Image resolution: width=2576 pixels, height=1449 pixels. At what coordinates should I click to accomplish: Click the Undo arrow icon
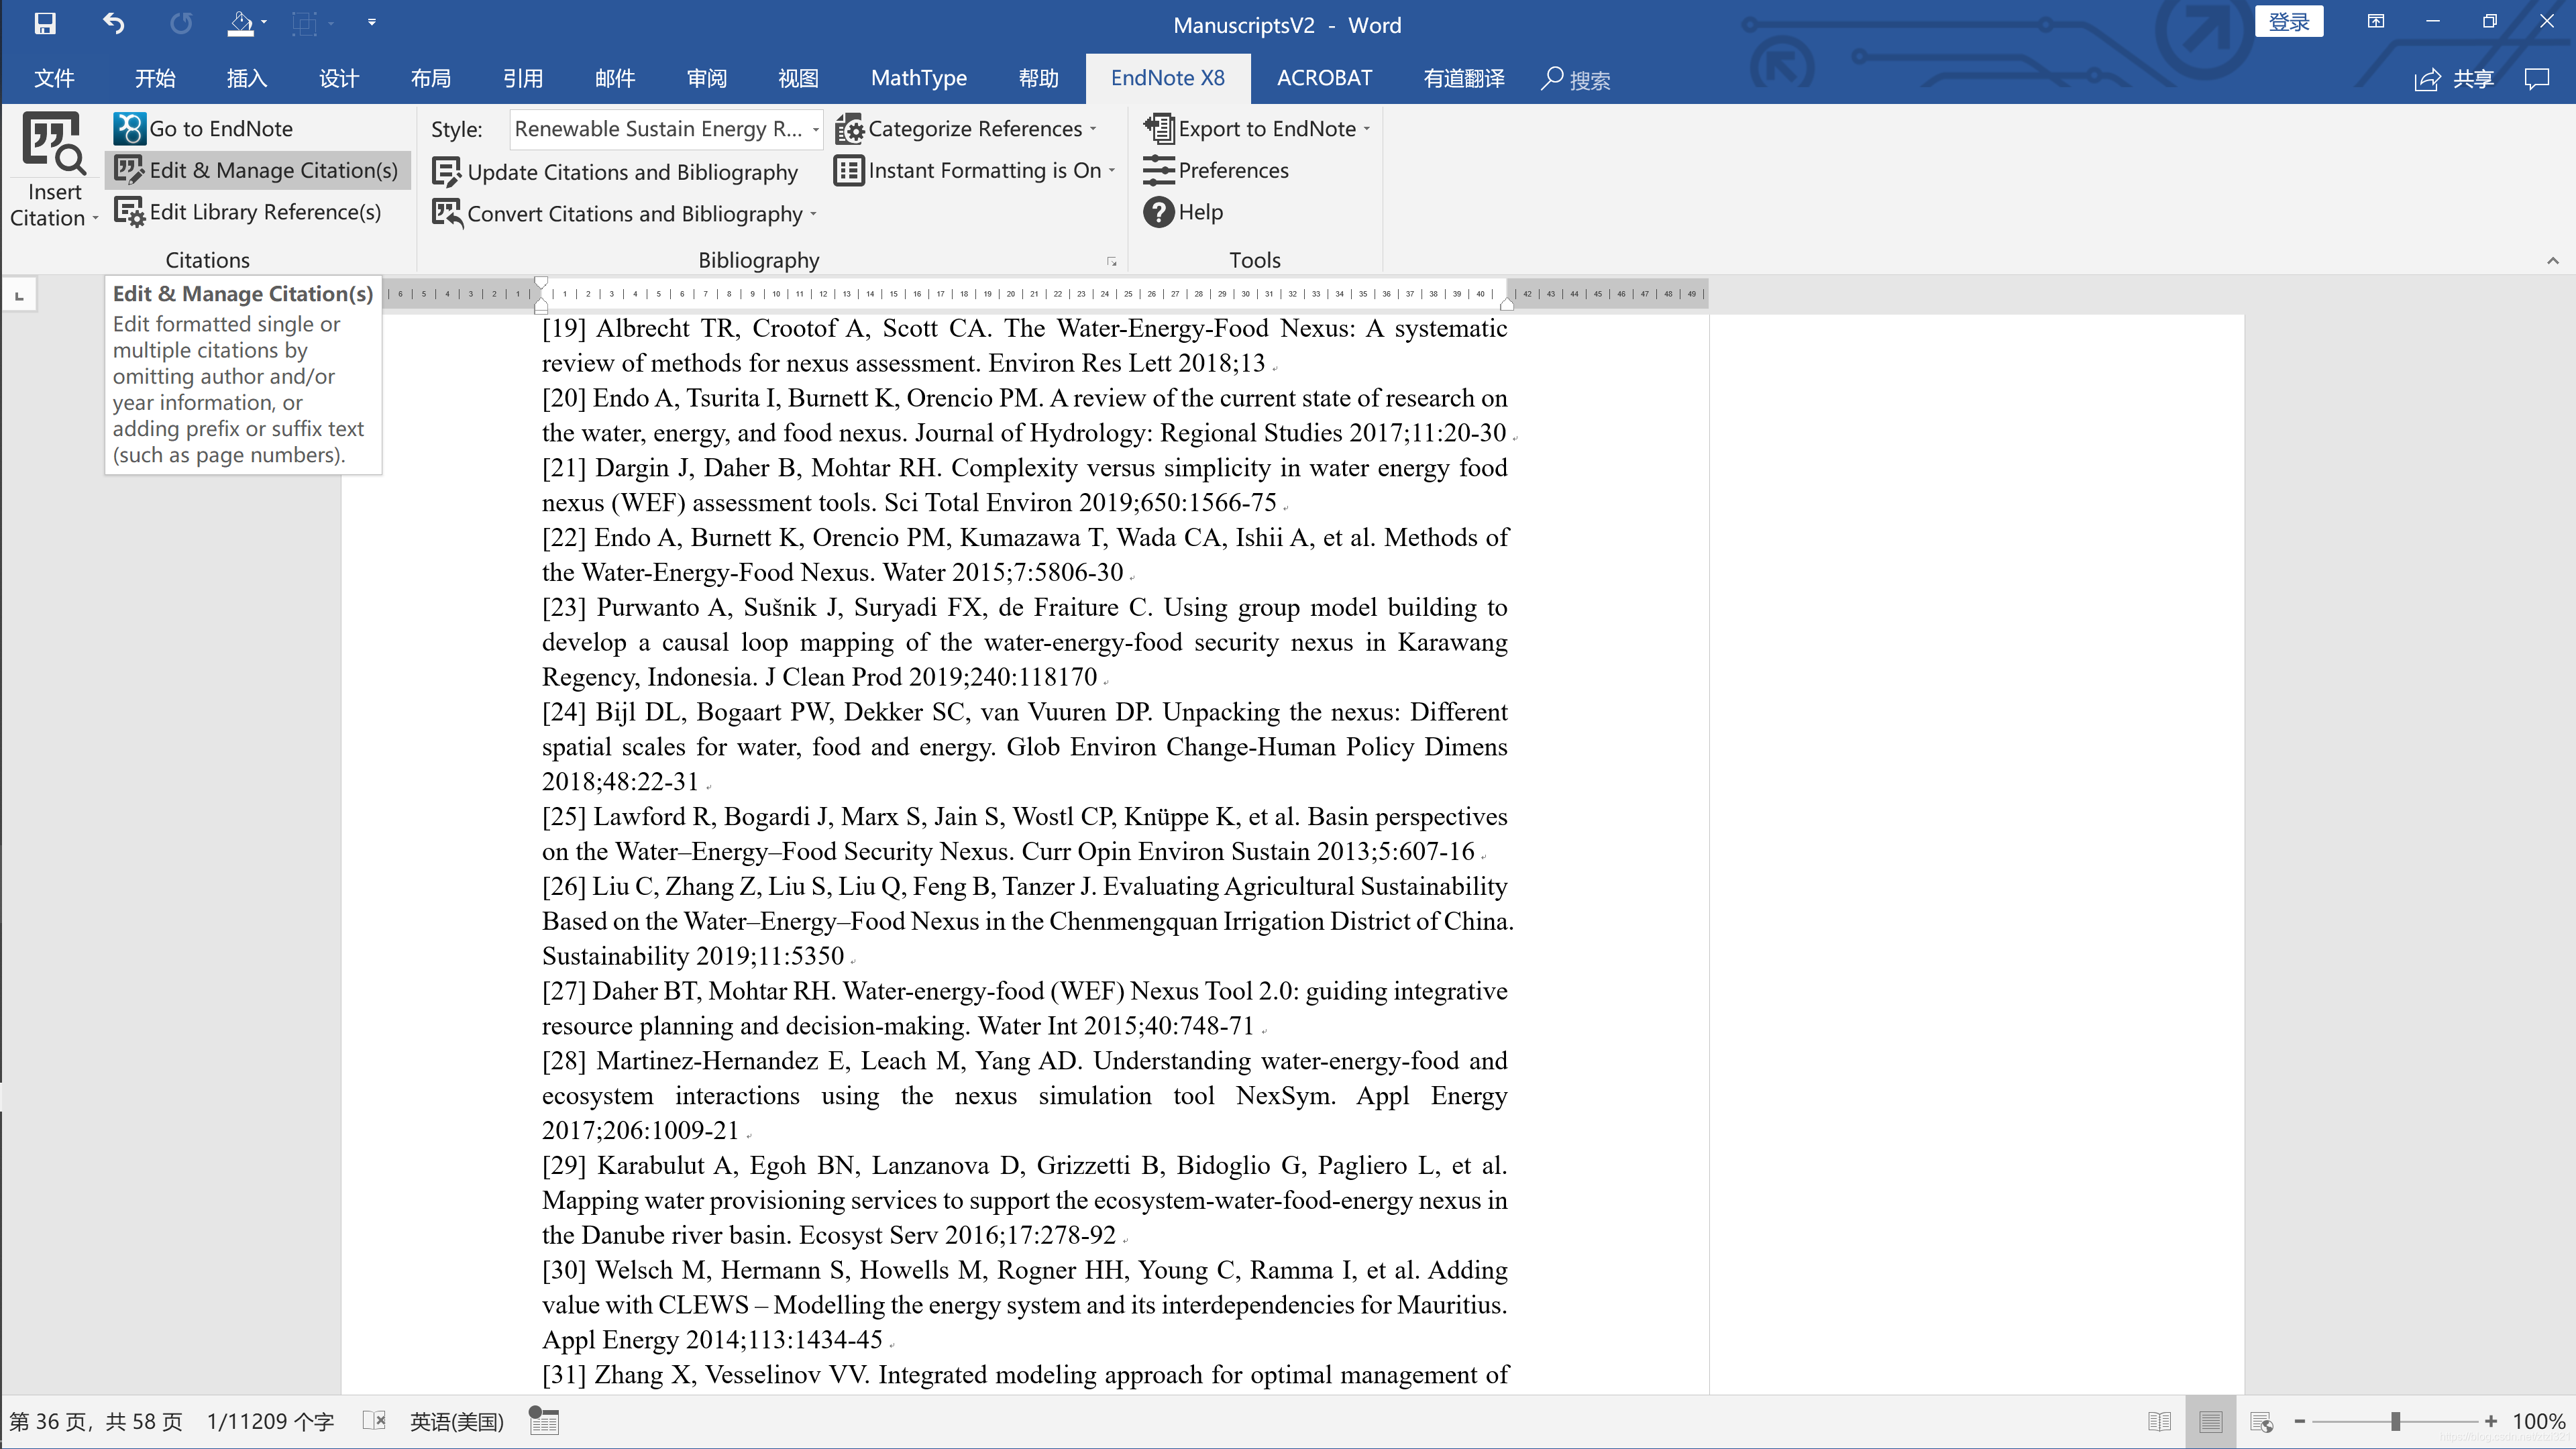113,23
